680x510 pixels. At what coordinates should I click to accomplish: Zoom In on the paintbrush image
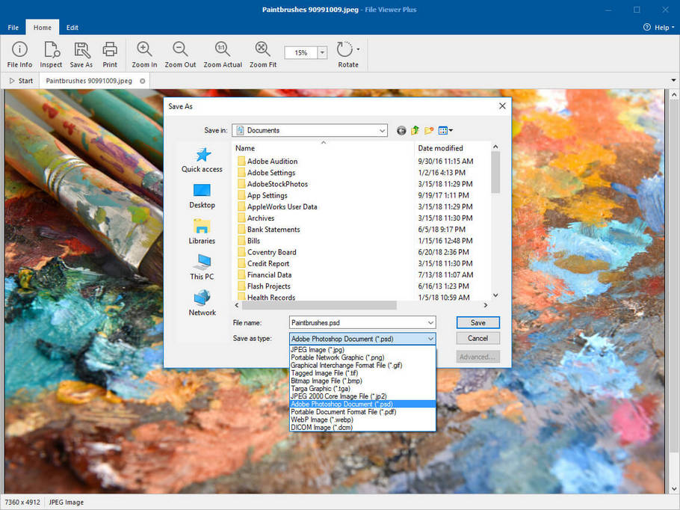point(143,52)
